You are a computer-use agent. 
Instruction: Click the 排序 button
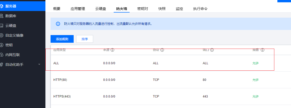pos(85,39)
